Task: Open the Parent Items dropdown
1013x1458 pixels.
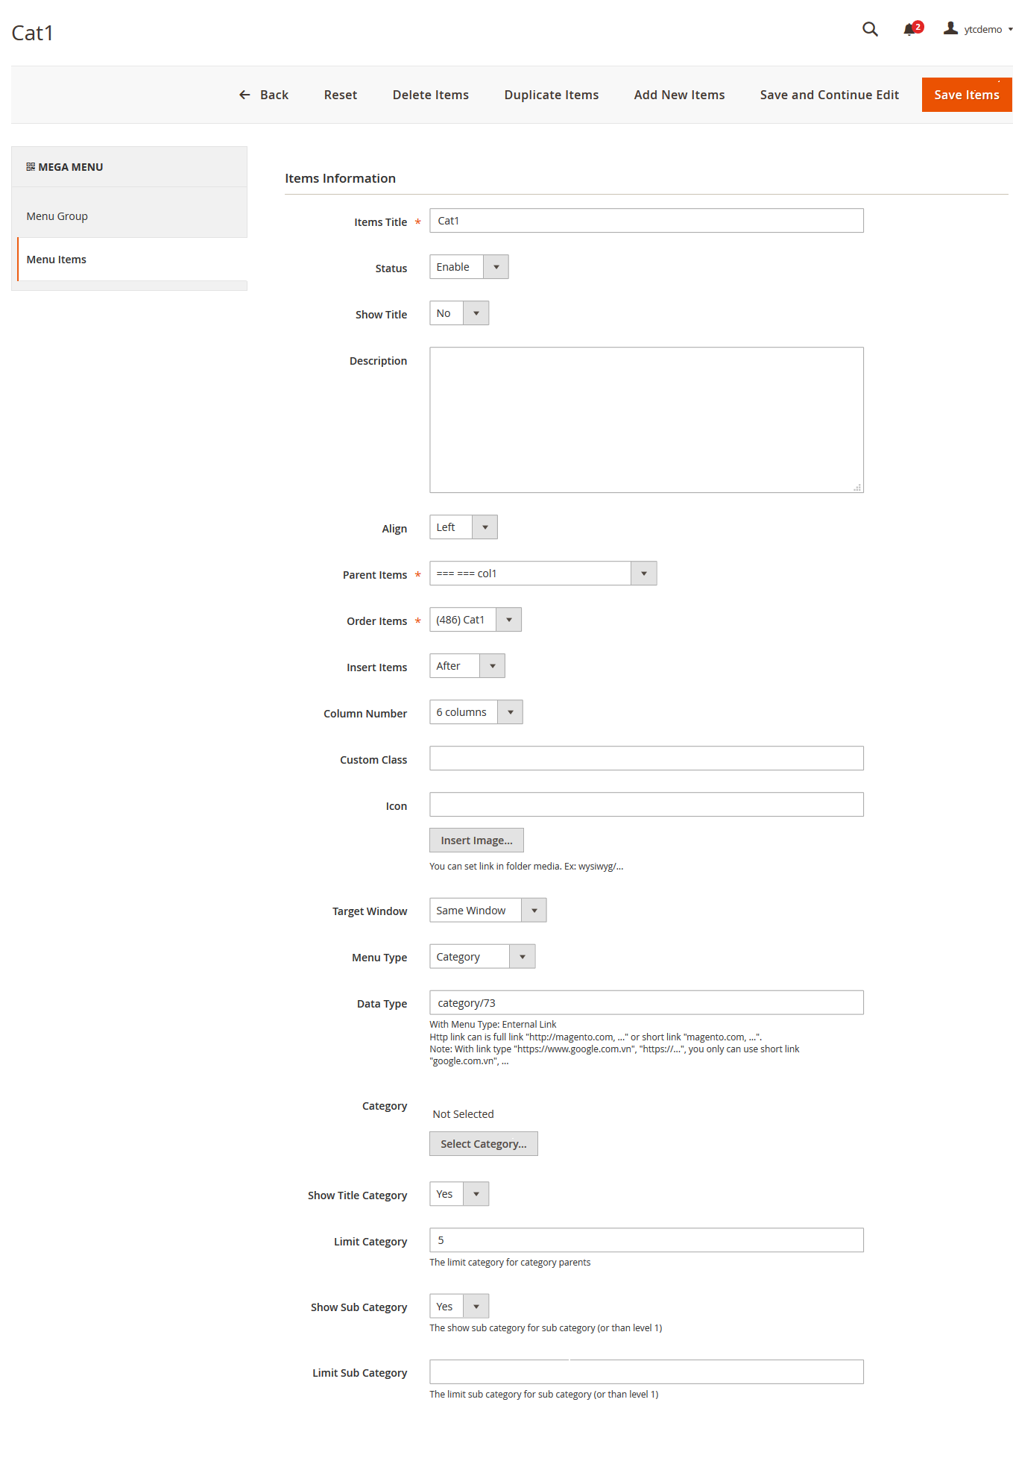Action: 543,574
